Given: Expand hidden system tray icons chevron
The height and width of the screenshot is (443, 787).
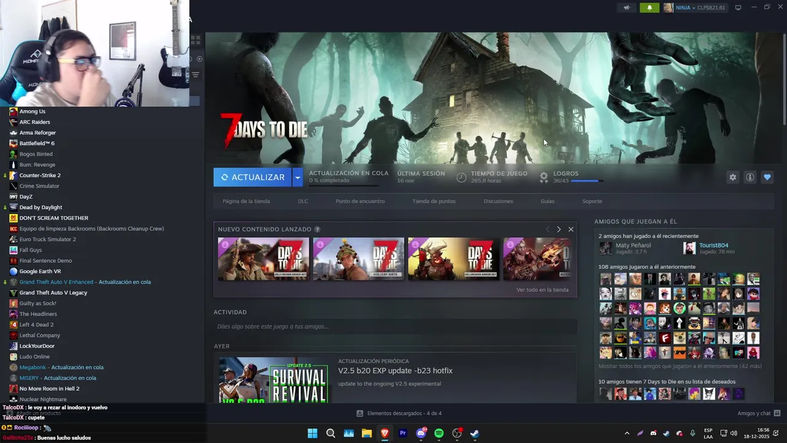Looking at the screenshot, I should click(x=627, y=433).
